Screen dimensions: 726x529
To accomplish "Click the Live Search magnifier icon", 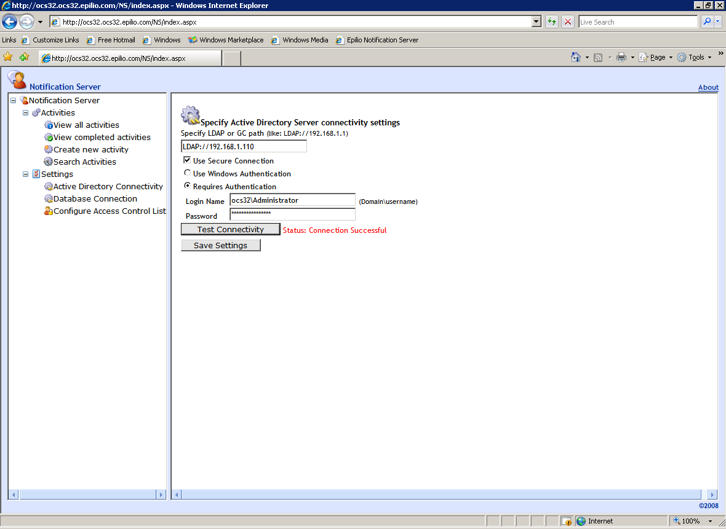I will 706,22.
